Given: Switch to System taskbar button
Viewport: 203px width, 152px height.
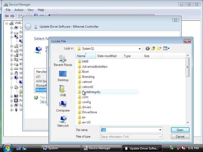Looking at the screenshot, I should pos(61,148).
